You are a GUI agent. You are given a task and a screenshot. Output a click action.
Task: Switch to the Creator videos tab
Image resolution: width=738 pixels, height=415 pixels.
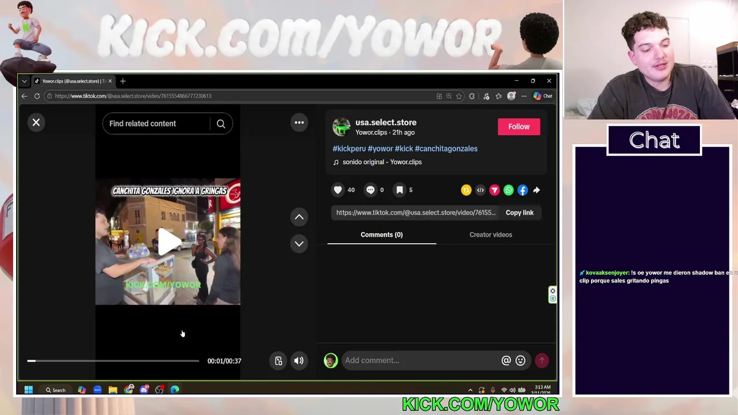[x=491, y=235]
